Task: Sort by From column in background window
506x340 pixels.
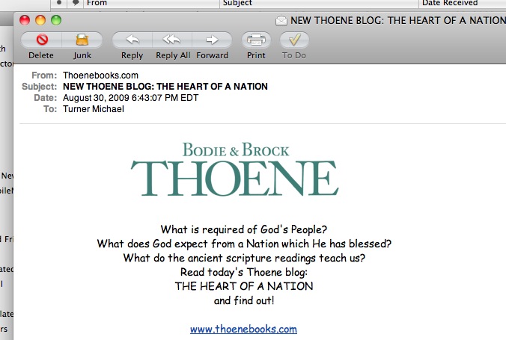Action: click(x=151, y=3)
